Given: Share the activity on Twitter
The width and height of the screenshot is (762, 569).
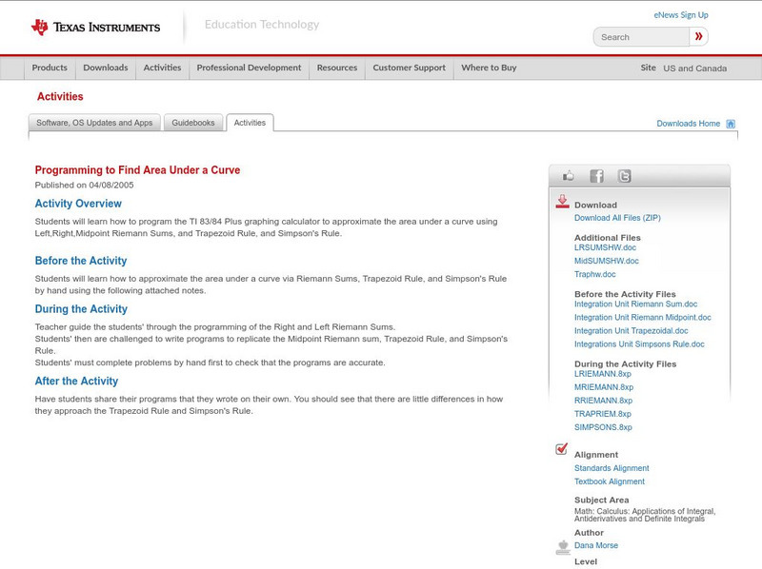Looking at the screenshot, I should [x=624, y=176].
